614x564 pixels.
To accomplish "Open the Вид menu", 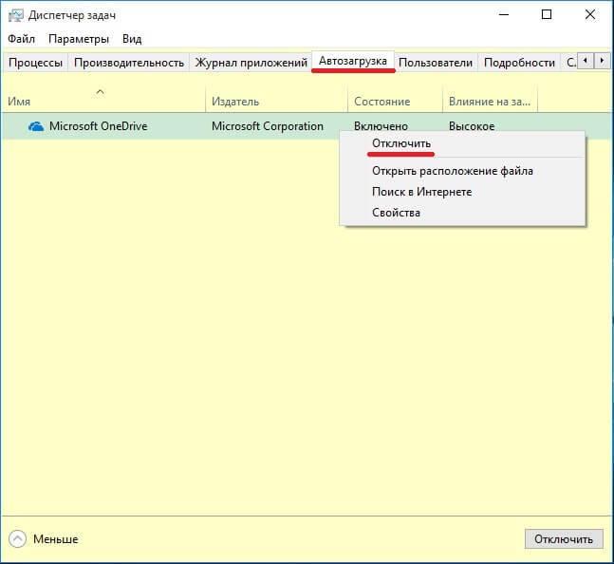I will (x=132, y=39).
